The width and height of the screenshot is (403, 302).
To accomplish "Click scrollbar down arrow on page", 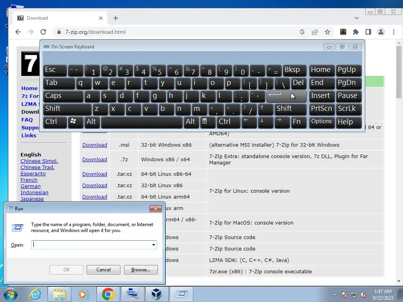I will pos(399,281).
